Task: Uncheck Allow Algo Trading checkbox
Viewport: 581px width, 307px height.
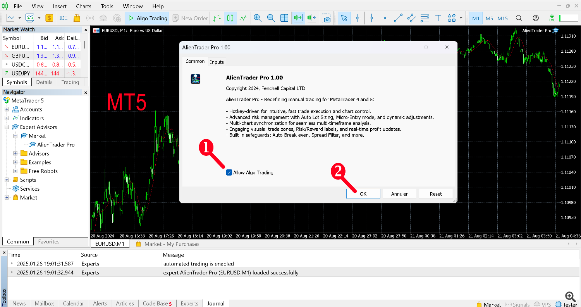Action: pyautogui.click(x=229, y=172)
